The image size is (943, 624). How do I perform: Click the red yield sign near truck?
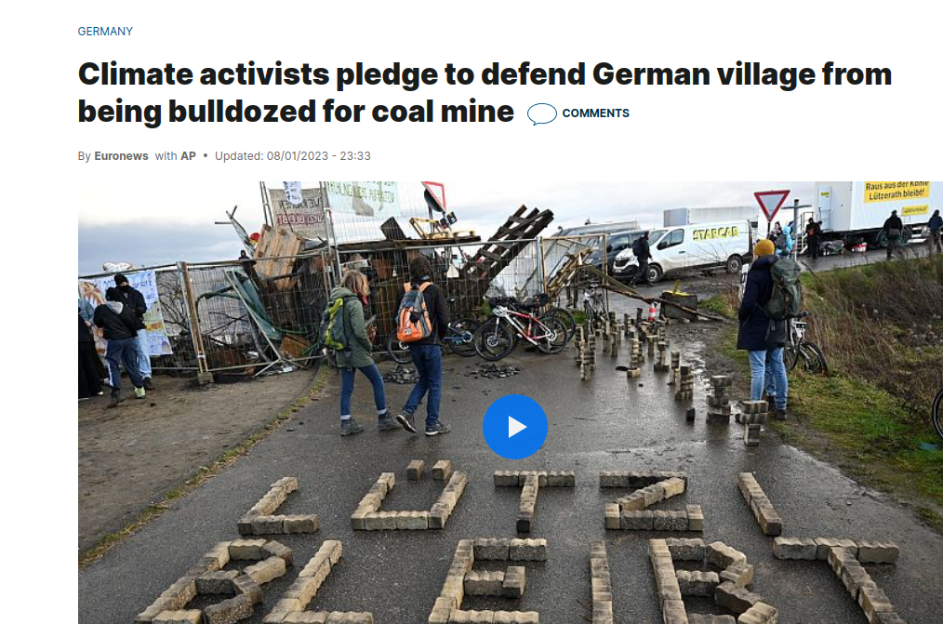(772, 205)
